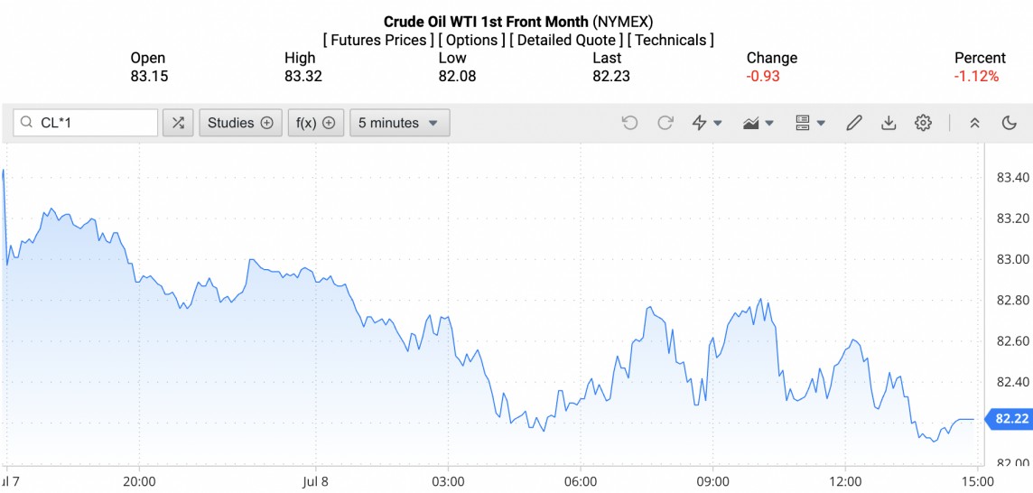Click the compare symbols shuffle icon
The height and width of the screenshot is (493, 1033).
click(178, 123)
